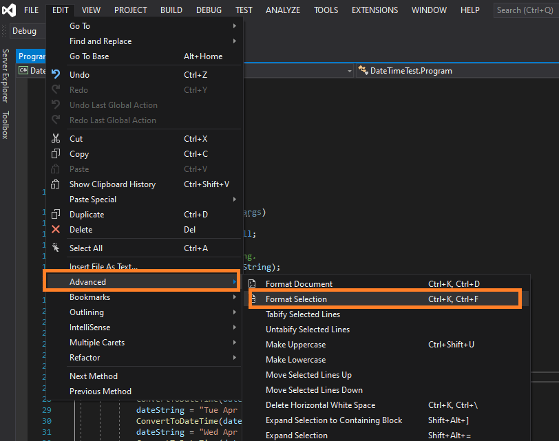Screen dimensions: 559x441
Task: Choose Make Lowercase
Action: (x=386, y=359)
